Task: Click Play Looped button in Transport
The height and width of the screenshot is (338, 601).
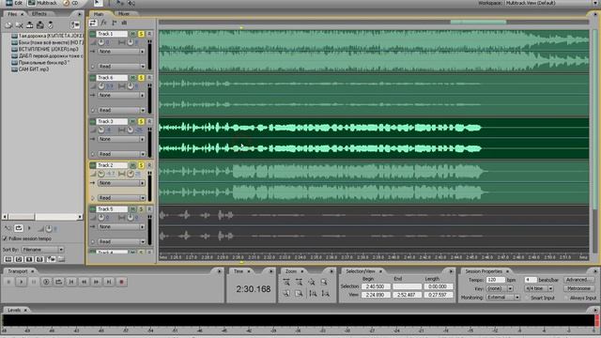Action: pos(58,282)
